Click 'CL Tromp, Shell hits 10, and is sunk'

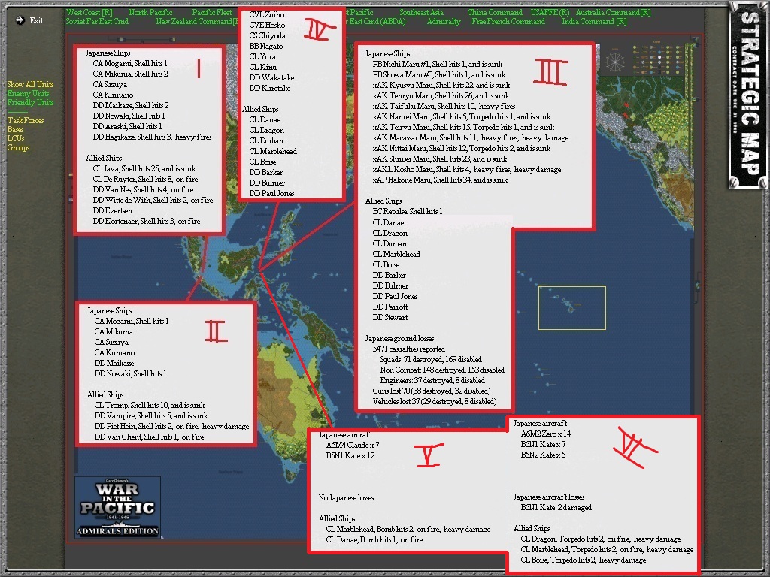click(150, 405)
